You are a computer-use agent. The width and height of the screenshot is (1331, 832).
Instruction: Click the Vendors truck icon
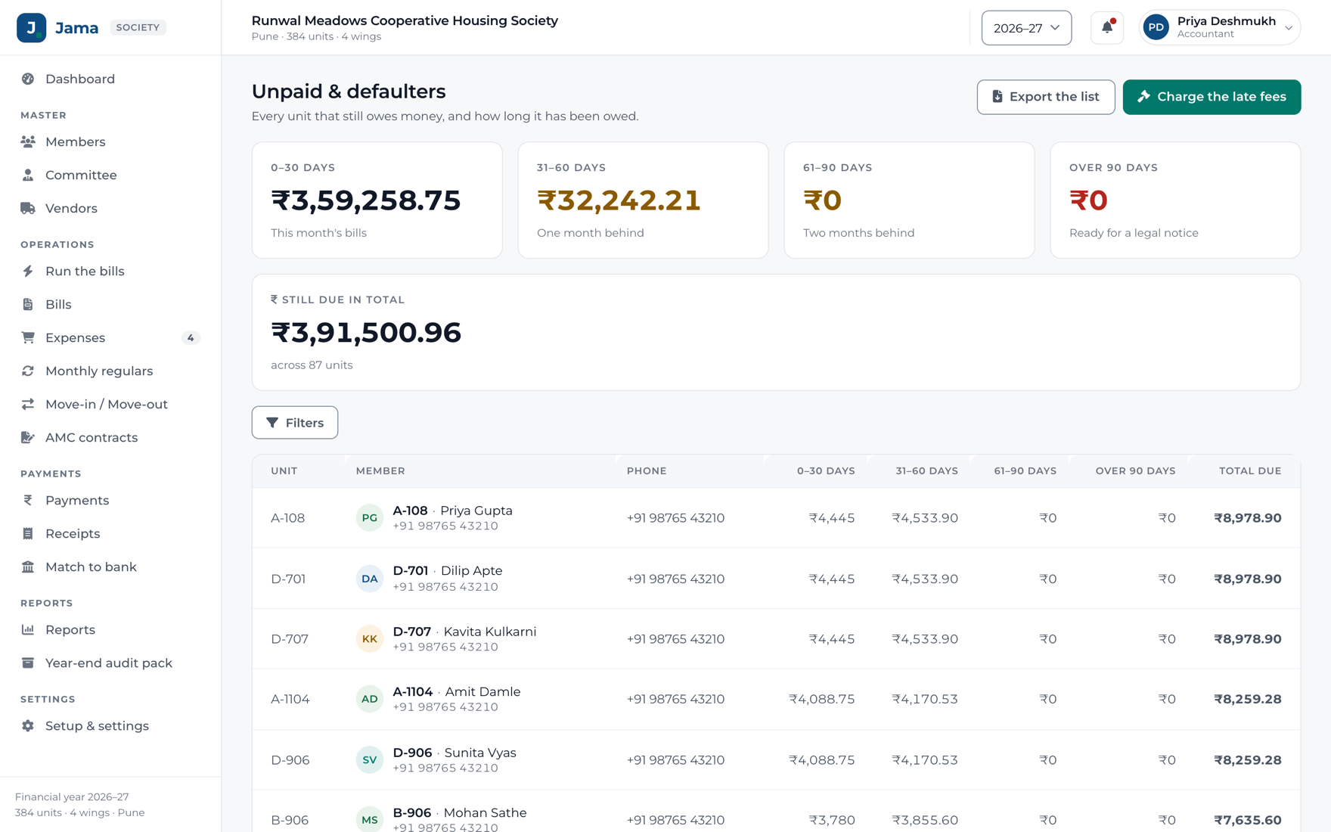click(28, 208)
